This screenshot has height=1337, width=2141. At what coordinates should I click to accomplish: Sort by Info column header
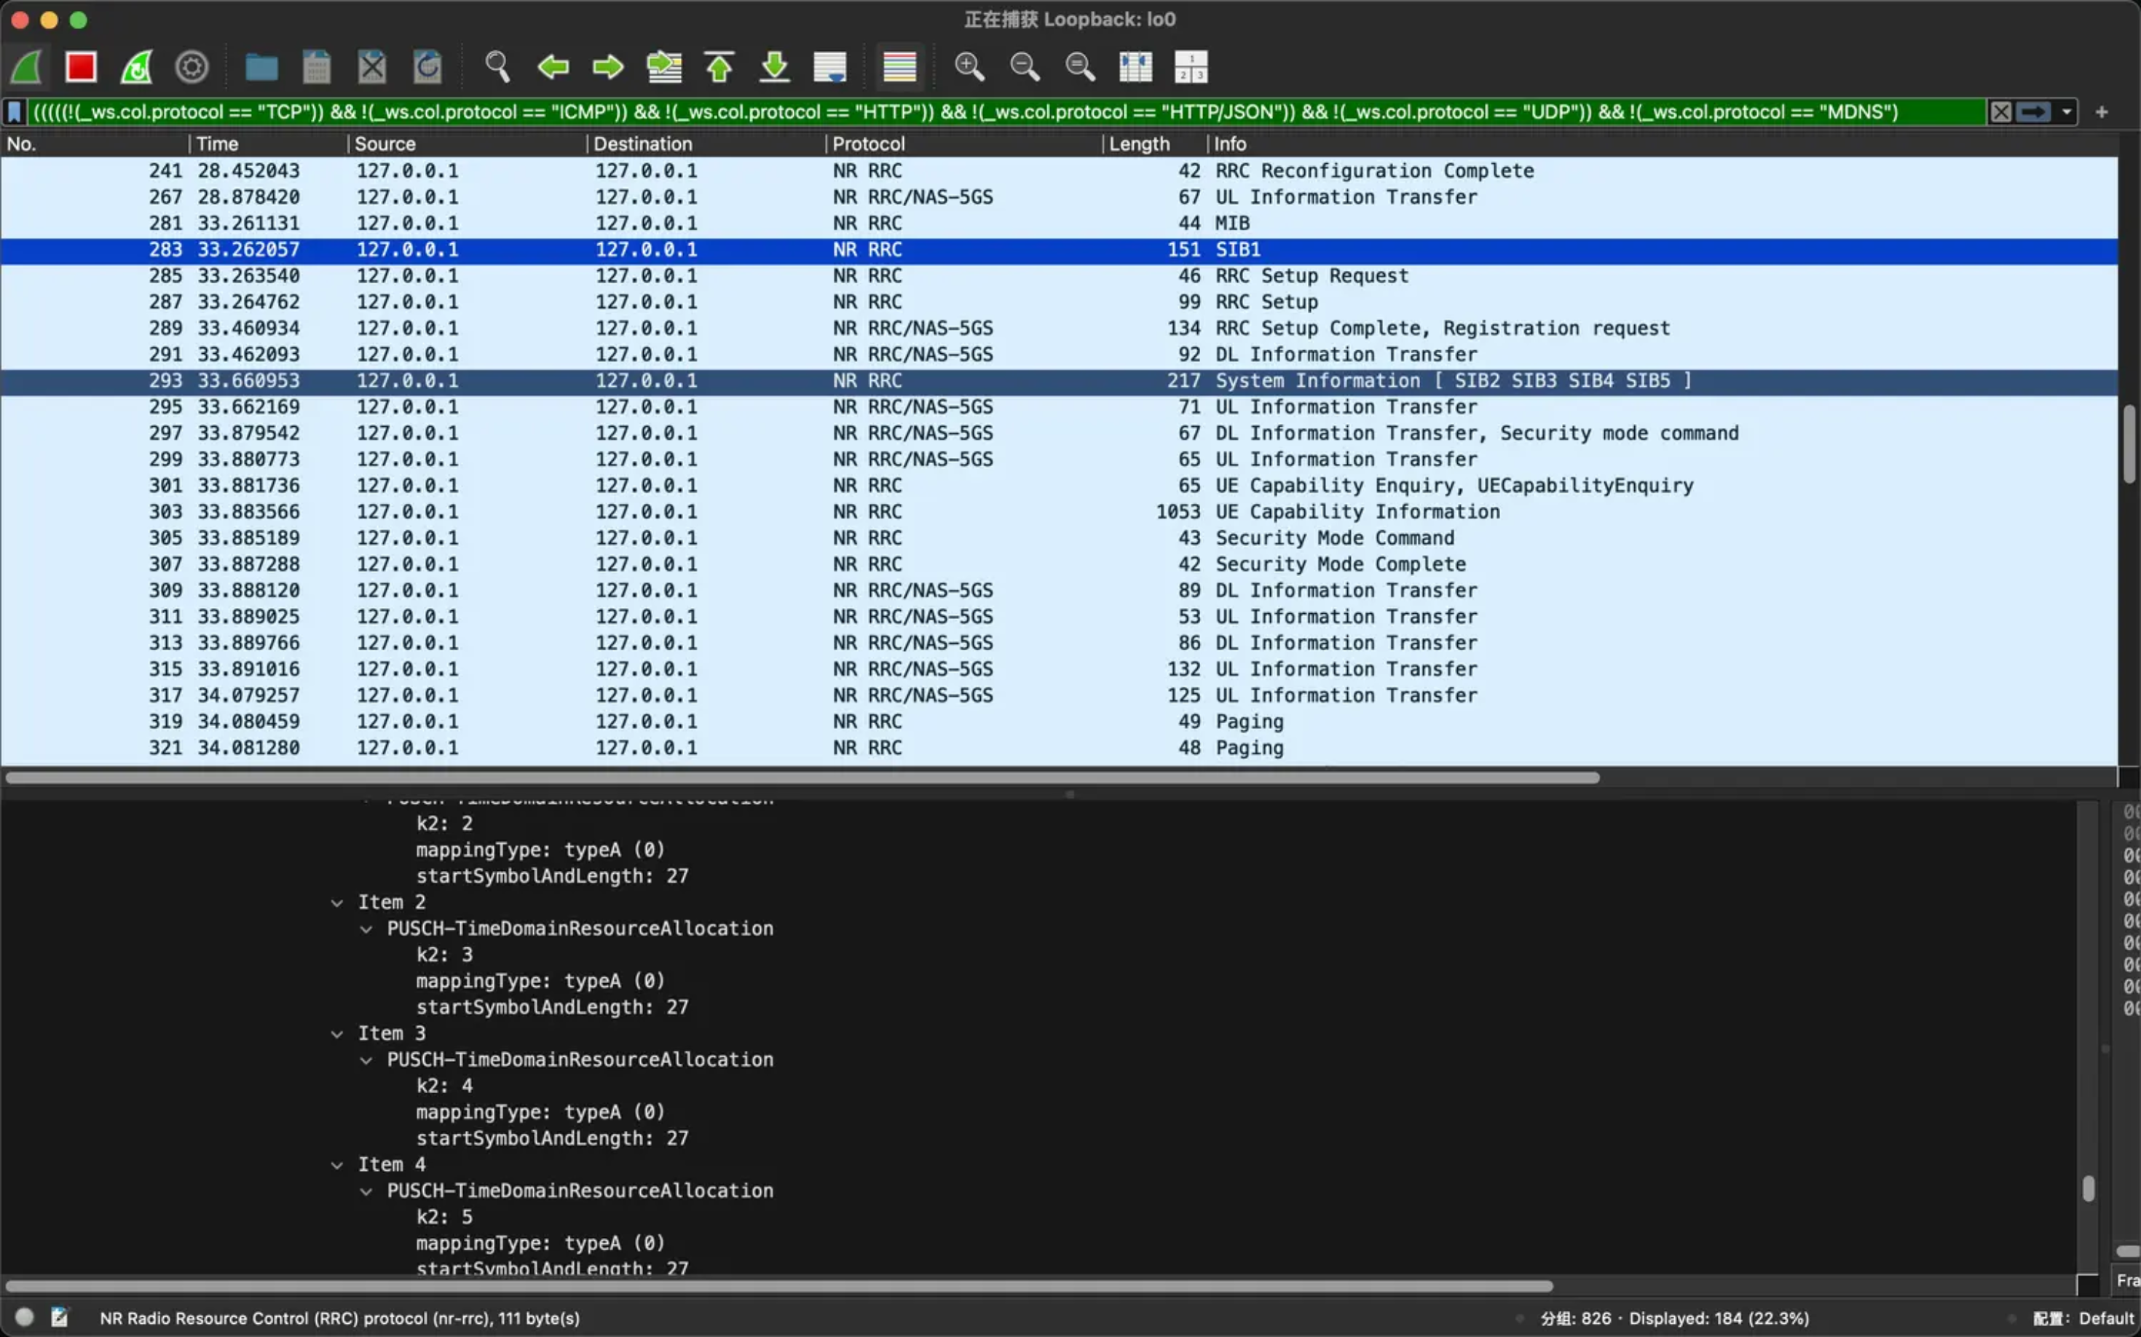(1663, 144)
